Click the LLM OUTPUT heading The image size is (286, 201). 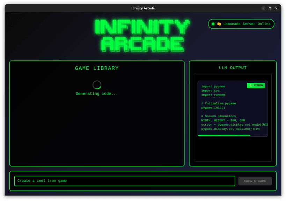pos(233,68)
